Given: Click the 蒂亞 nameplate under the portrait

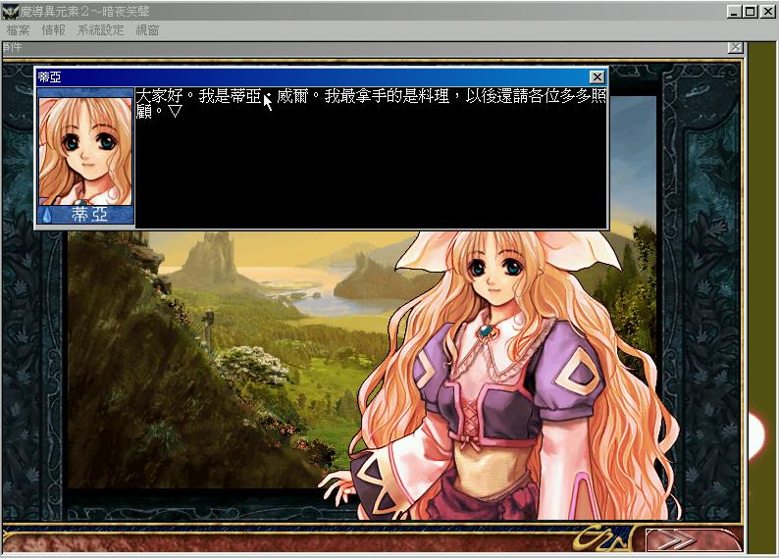Looking at the screenshot, I should click(x=85, y=215).
